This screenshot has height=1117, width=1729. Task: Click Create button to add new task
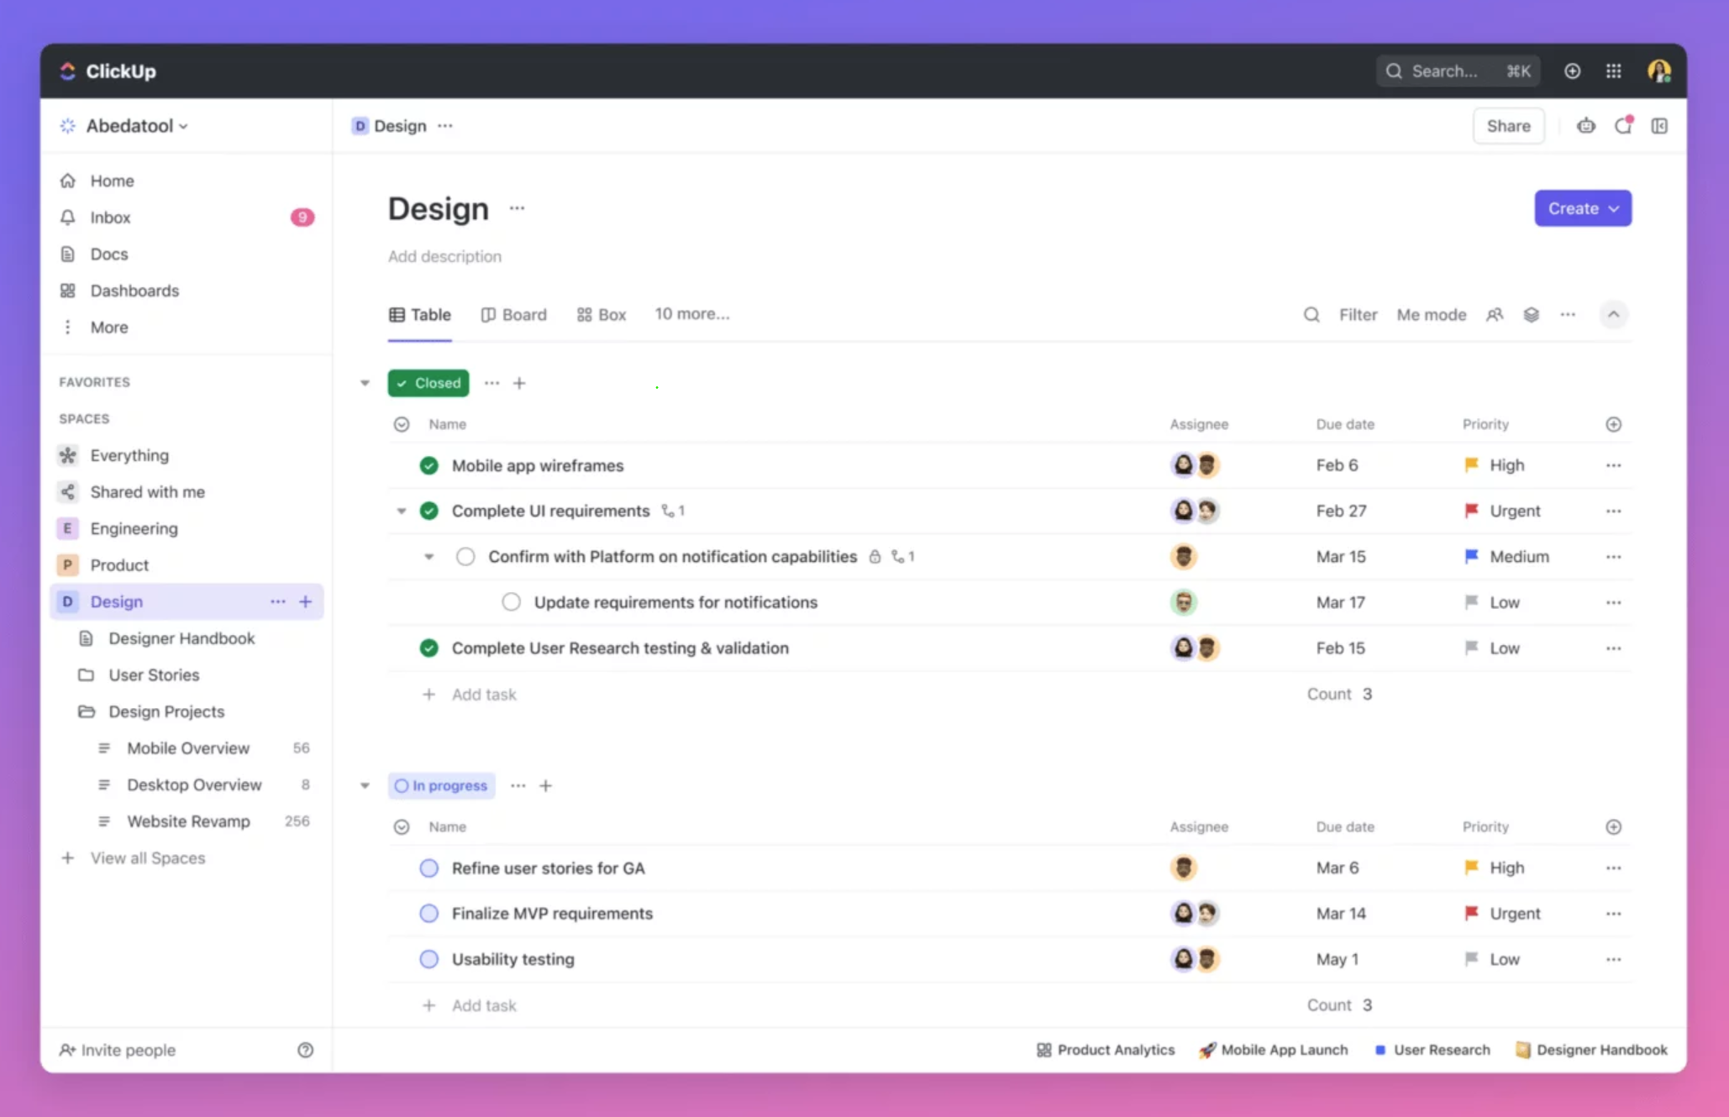[x=1580, y=207]
